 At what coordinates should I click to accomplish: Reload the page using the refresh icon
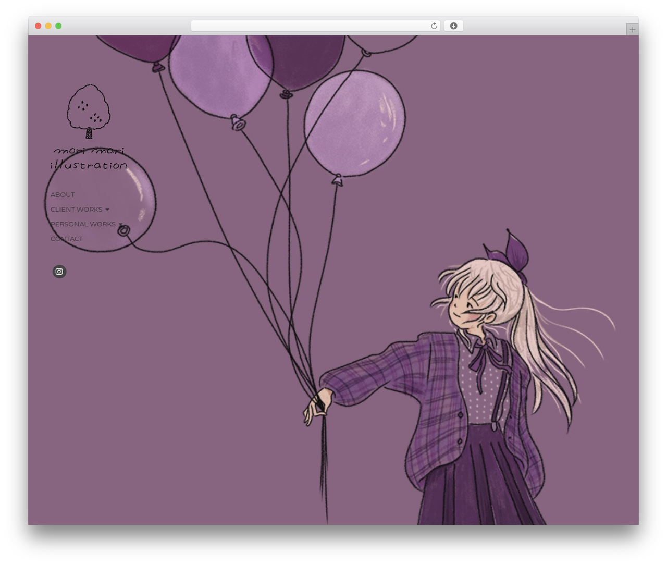click(x=434, y=26)
